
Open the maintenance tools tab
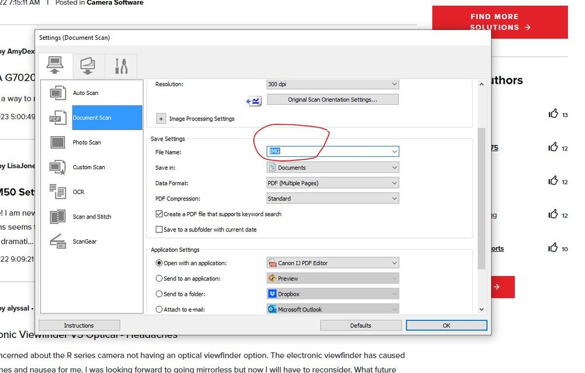coord(121,66)
